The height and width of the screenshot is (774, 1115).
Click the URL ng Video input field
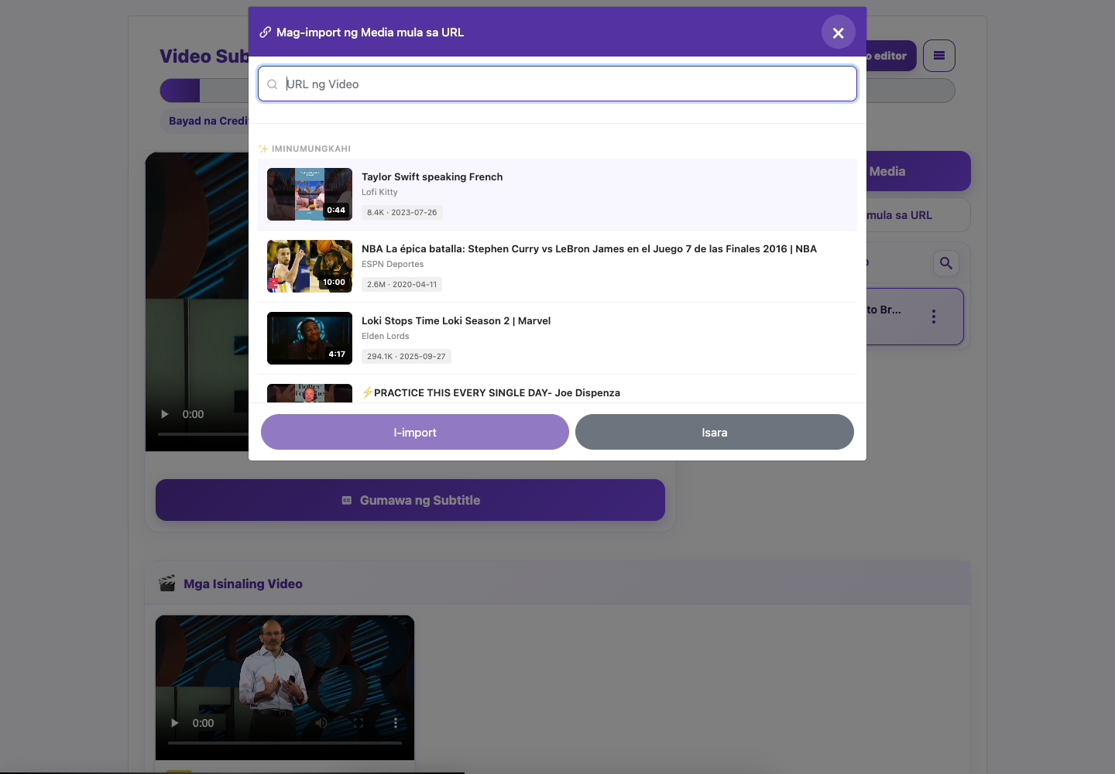click(557, 84)
